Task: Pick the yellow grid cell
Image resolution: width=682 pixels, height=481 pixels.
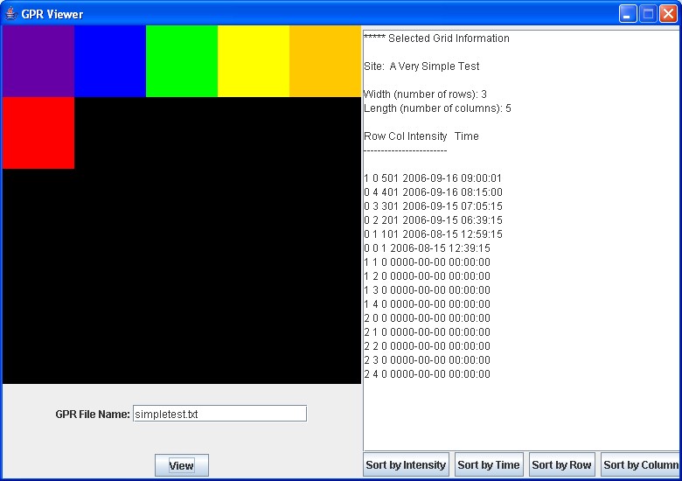Action: coord(254,61)
